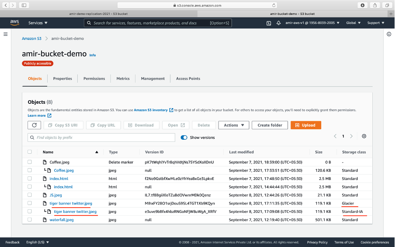Tick the checkbox for waterfall.jpeg

click(30, 219)
